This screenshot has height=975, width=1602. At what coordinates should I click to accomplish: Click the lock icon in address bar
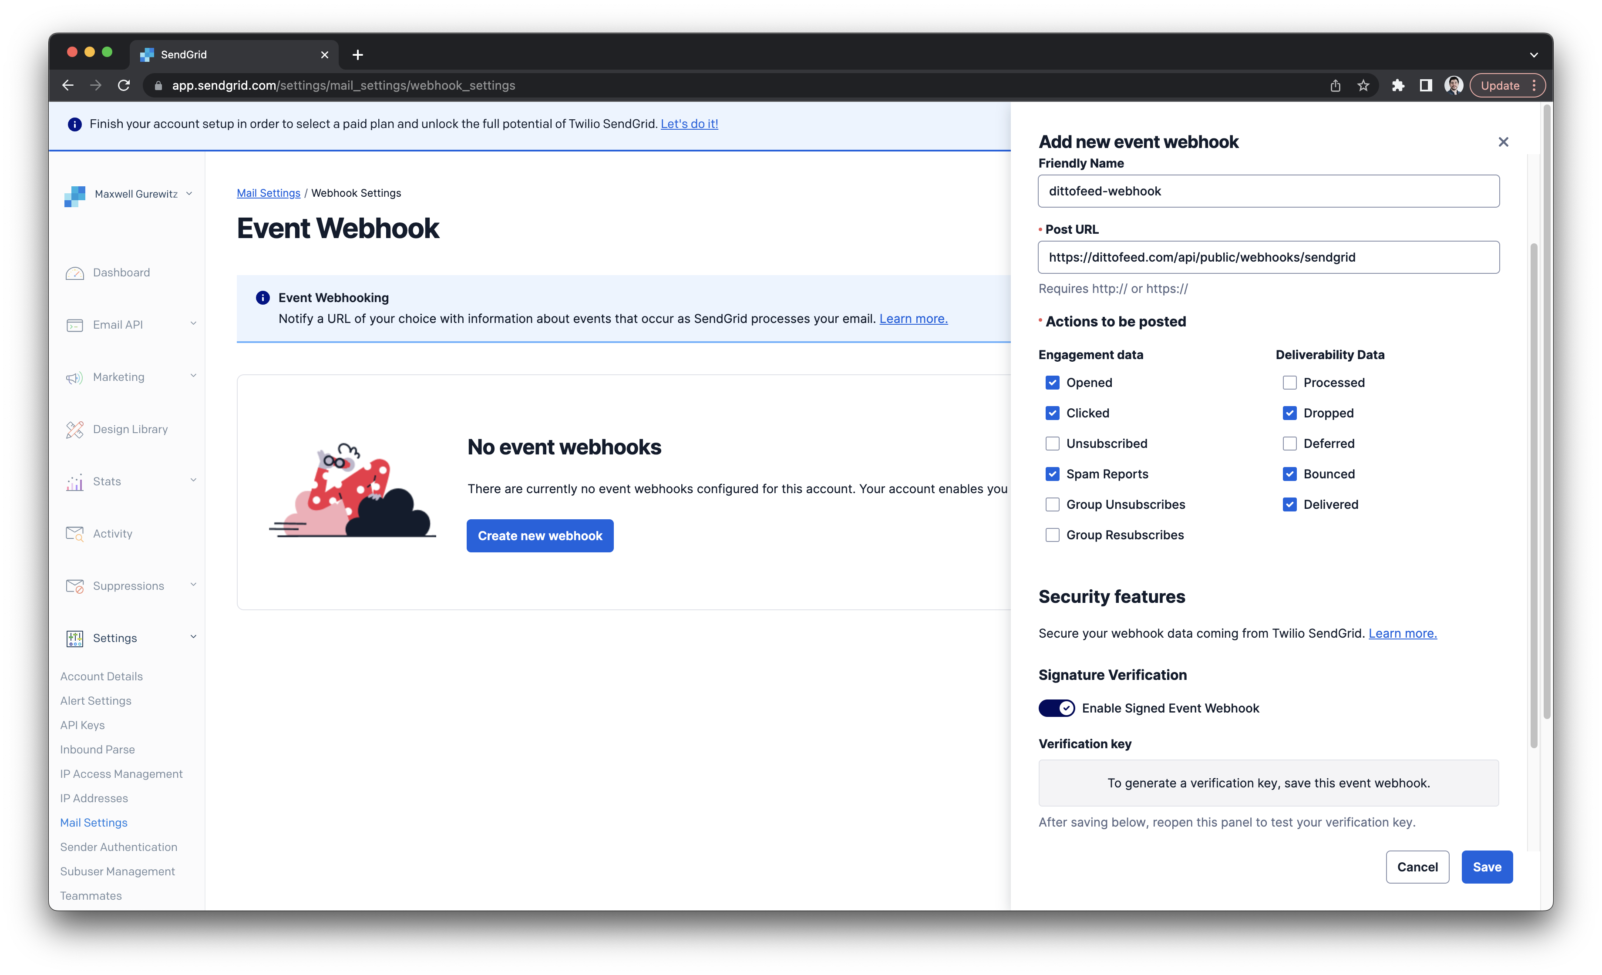(x=158, y=85)
